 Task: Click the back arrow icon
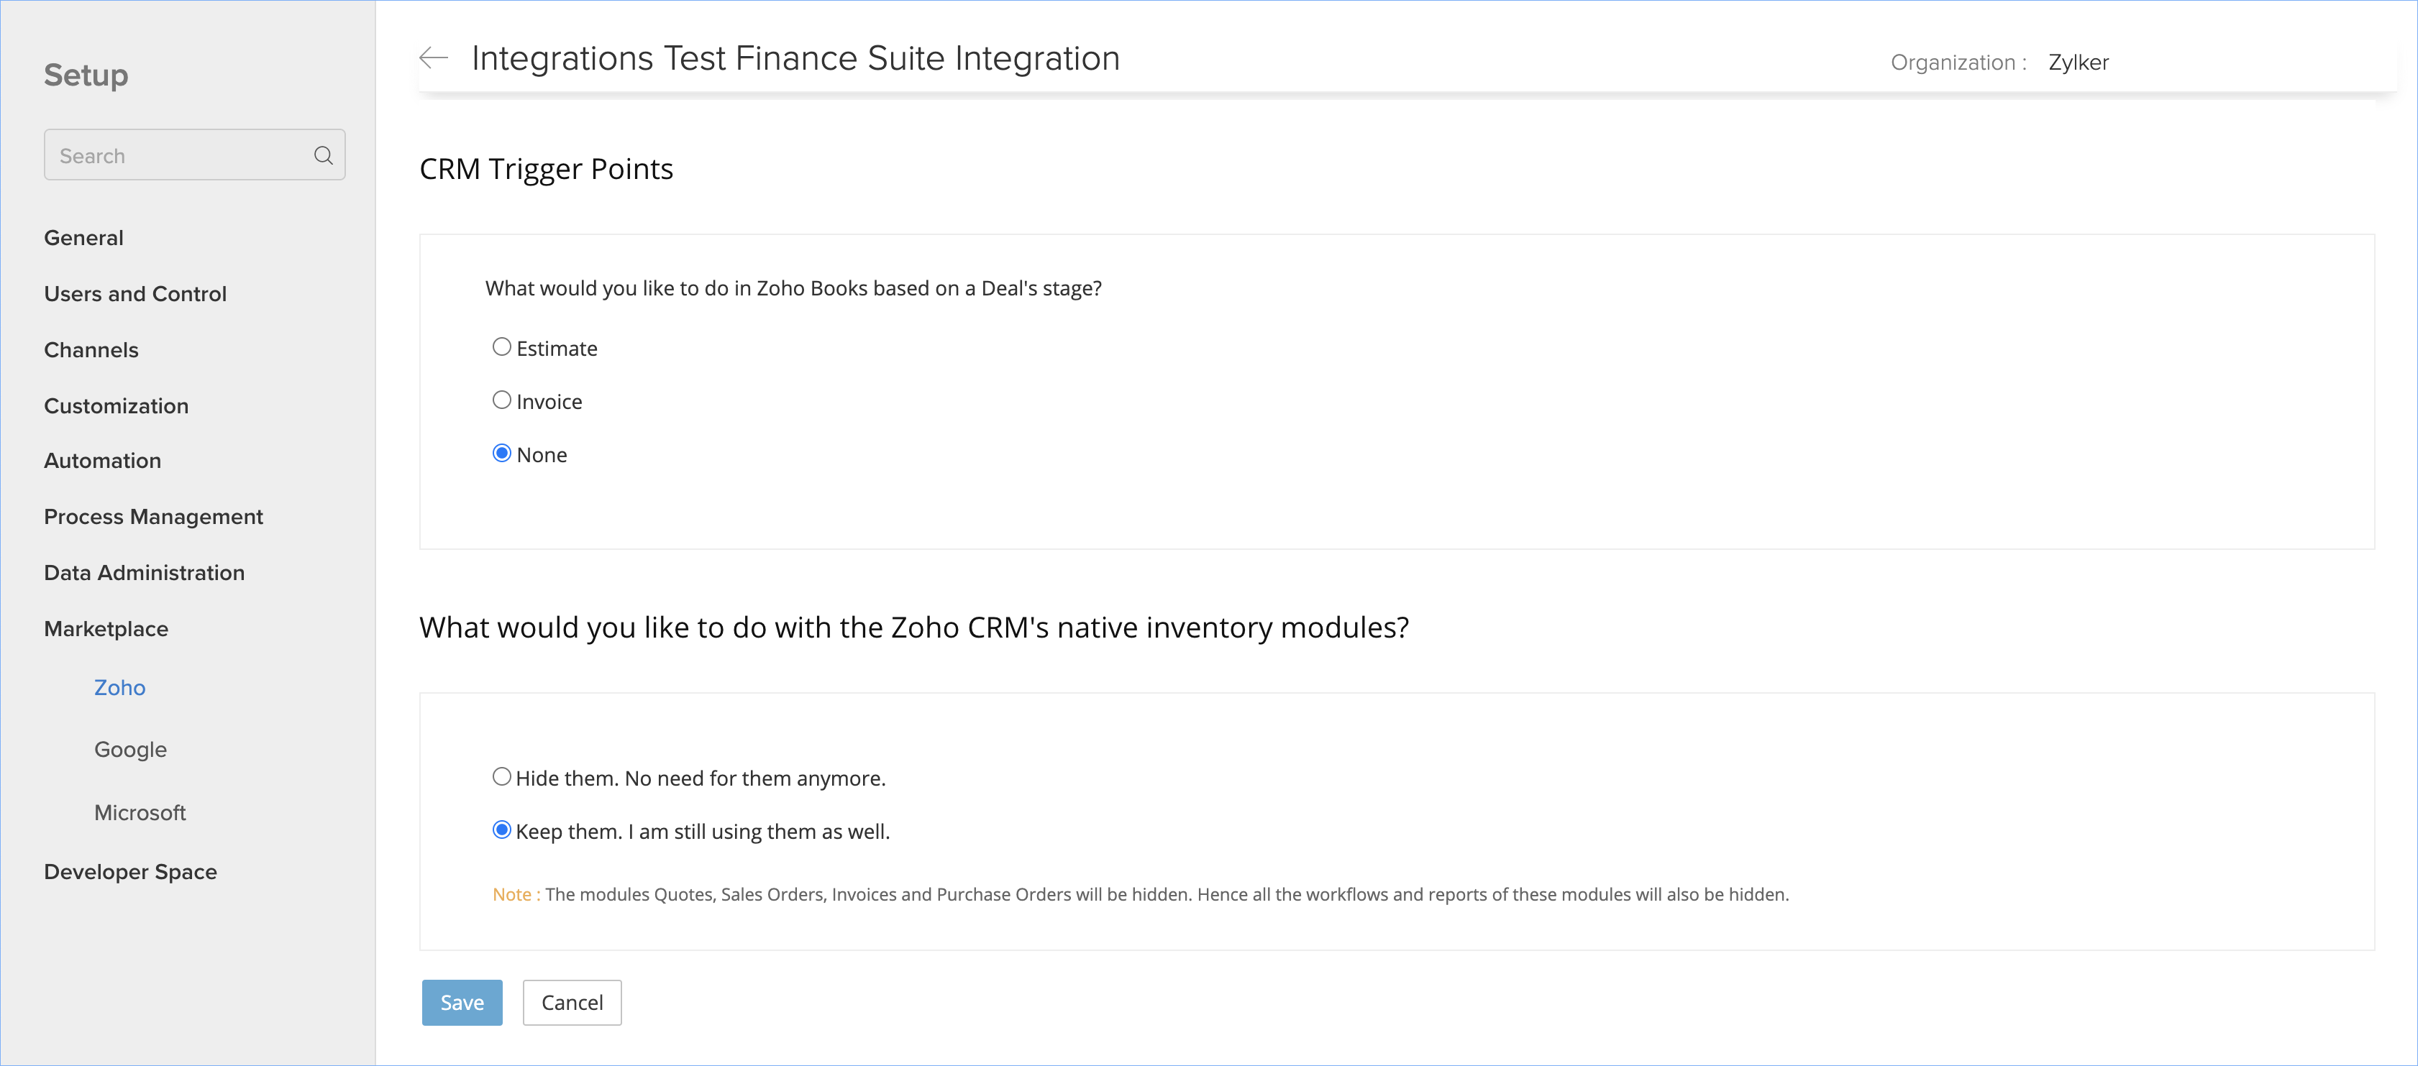tap(434, 58)
